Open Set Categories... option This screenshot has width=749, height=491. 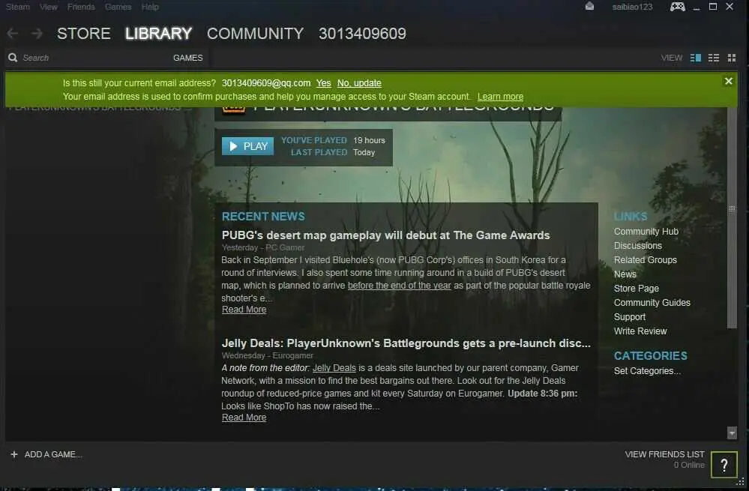tap(647, 371)
